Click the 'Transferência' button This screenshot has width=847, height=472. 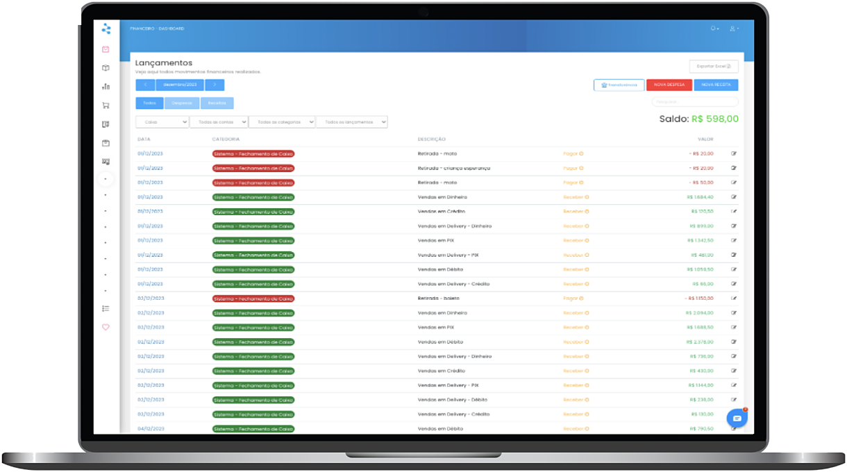point(619,85)
